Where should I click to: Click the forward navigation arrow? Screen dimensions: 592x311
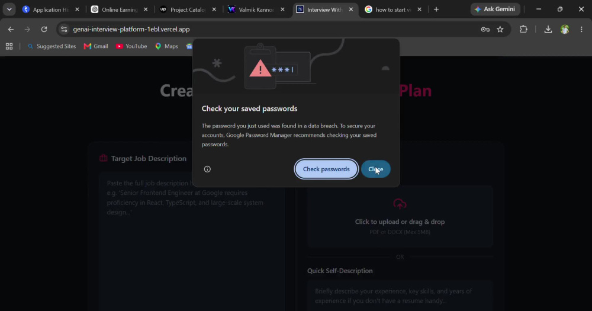27,29
